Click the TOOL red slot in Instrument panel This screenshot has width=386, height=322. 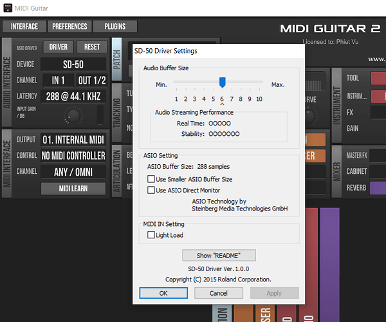pyautogui.click(x=378, y=78)
